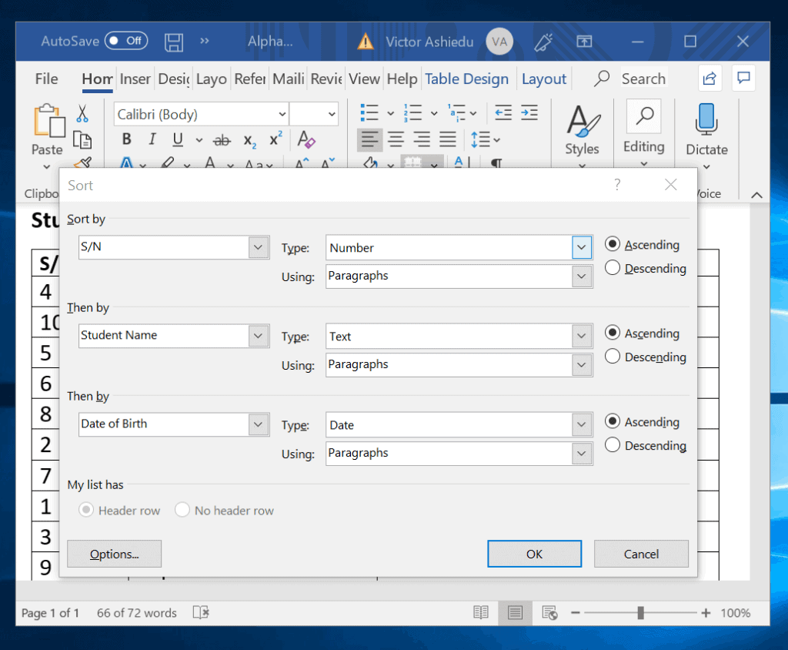Select Descending for the S/N sort
The width and height of the screenshot is (788, 650).
[x=613, y=267]
